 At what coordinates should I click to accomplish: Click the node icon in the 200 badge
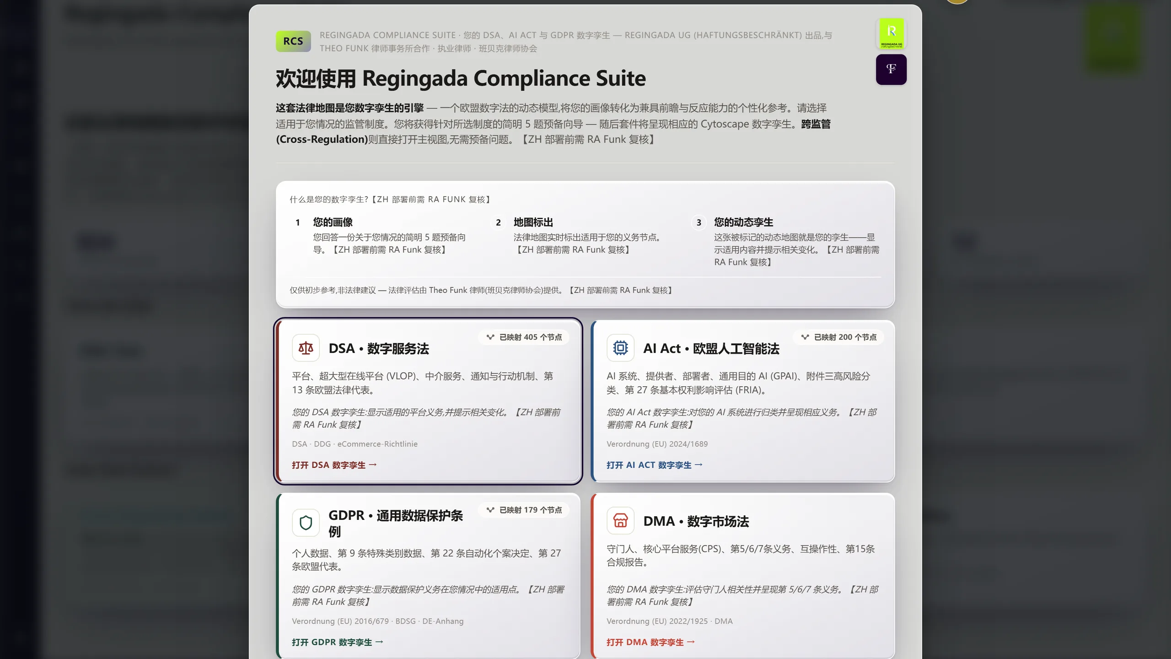pos(805,337)
